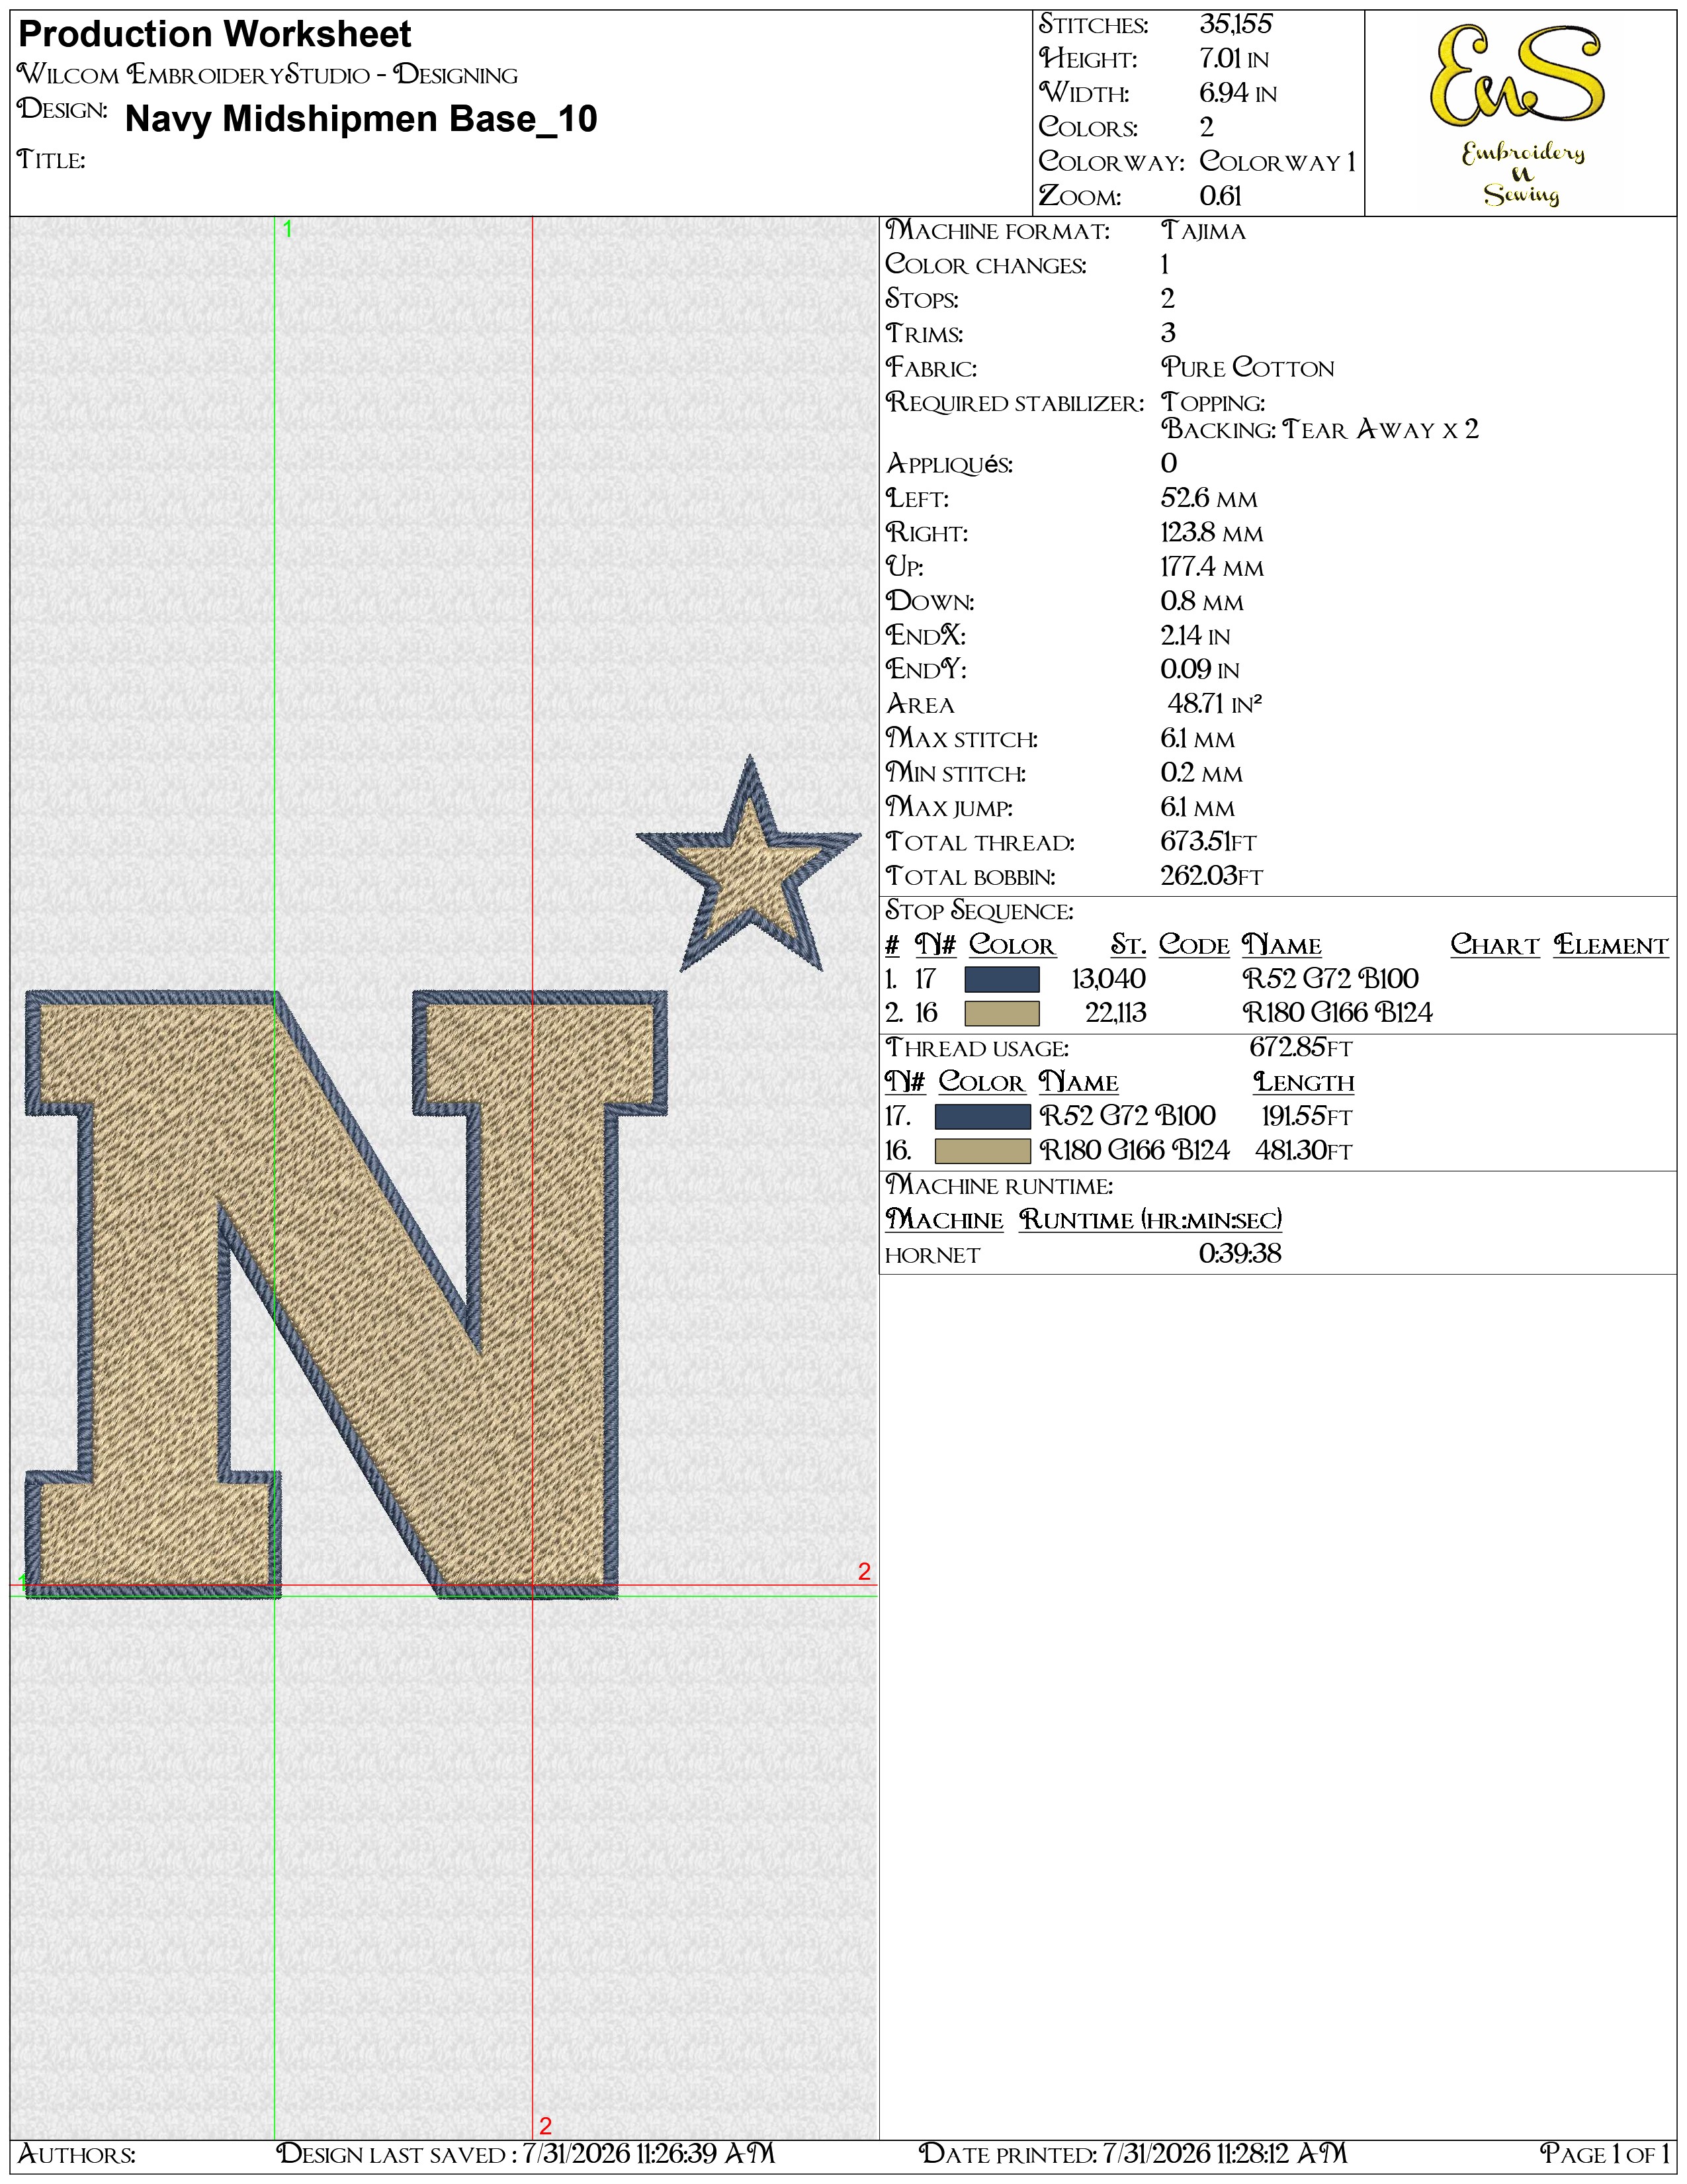The height and width of the screenshot is (2184, 1687).
Task: Click thread length '191.55ft'
Action: 1306,1116
